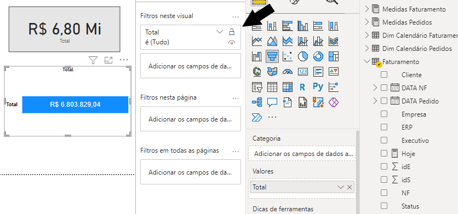
Task: Select the gauge visual
Action: pyautogui.click(x=288, y=71)
